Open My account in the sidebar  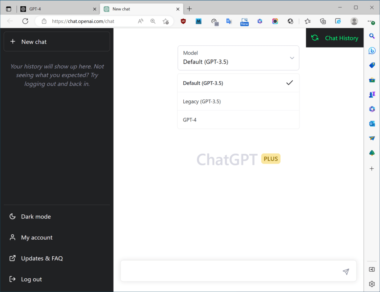coord(57,237)
